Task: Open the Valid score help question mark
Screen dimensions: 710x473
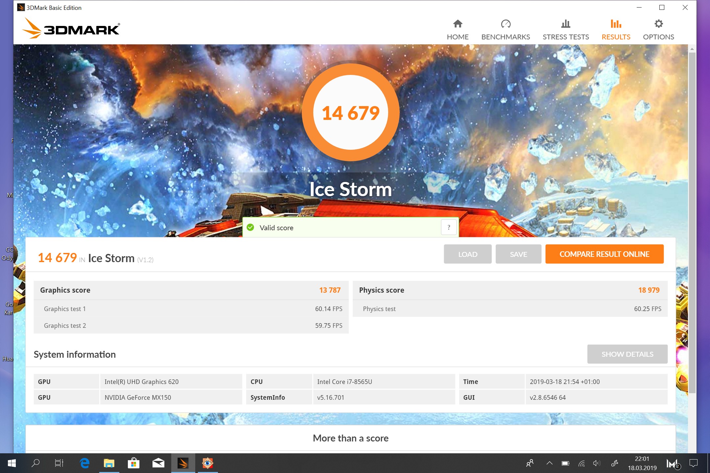Action: [449, 227]
